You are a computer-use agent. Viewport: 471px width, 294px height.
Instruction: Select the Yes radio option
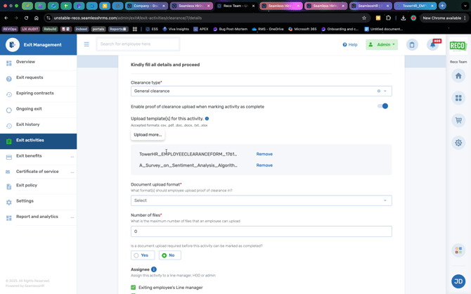143,255
